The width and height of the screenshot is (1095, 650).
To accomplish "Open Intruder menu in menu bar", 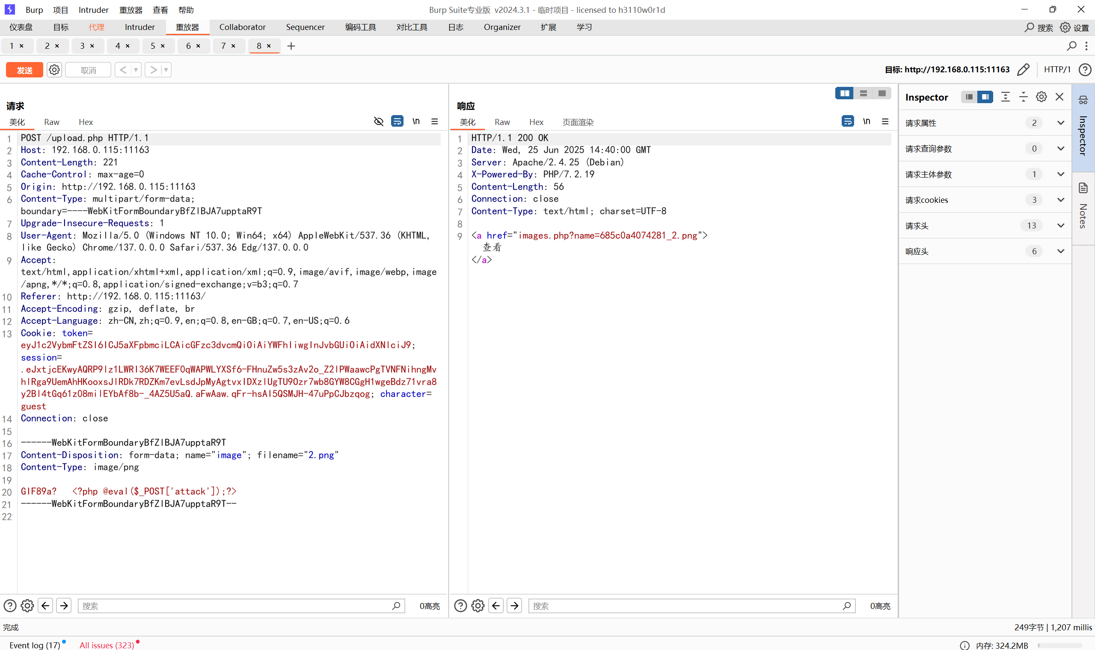I will click(x=93, y=10).
